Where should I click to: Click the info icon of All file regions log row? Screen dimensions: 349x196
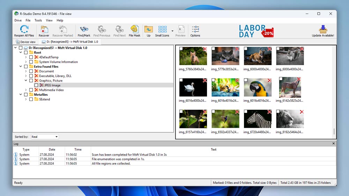tap(16, 163)
